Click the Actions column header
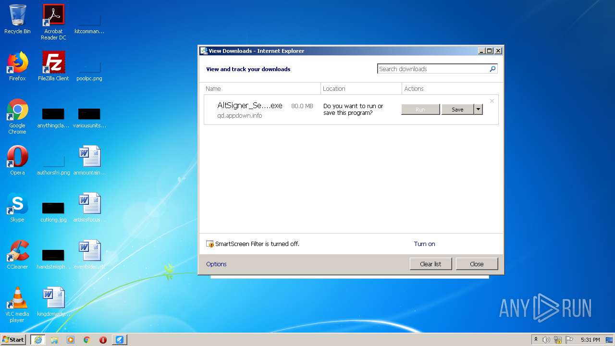 [x=450, y=88]
